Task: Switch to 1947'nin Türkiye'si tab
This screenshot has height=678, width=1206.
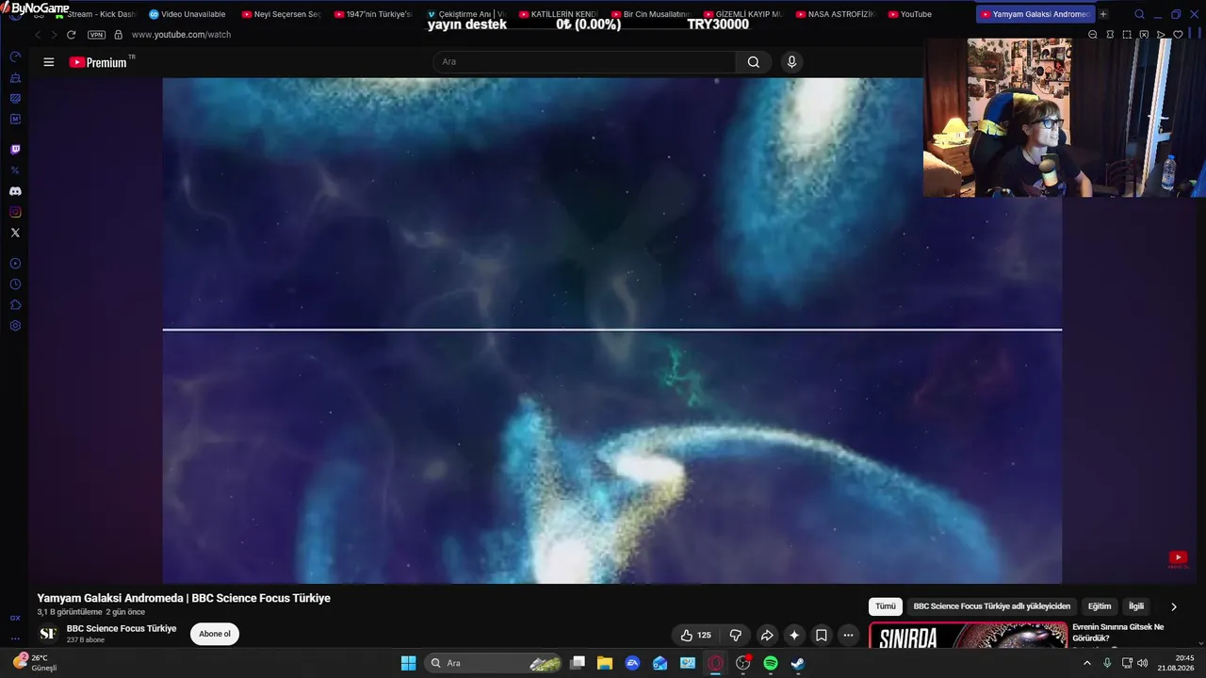Action: click(372, 14)
